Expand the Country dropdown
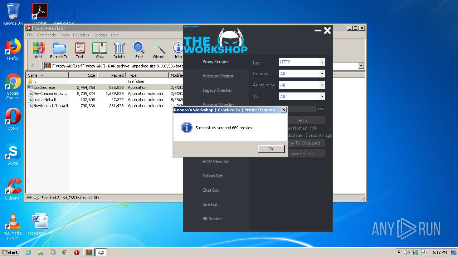458x257 pixels. (322, 74)
